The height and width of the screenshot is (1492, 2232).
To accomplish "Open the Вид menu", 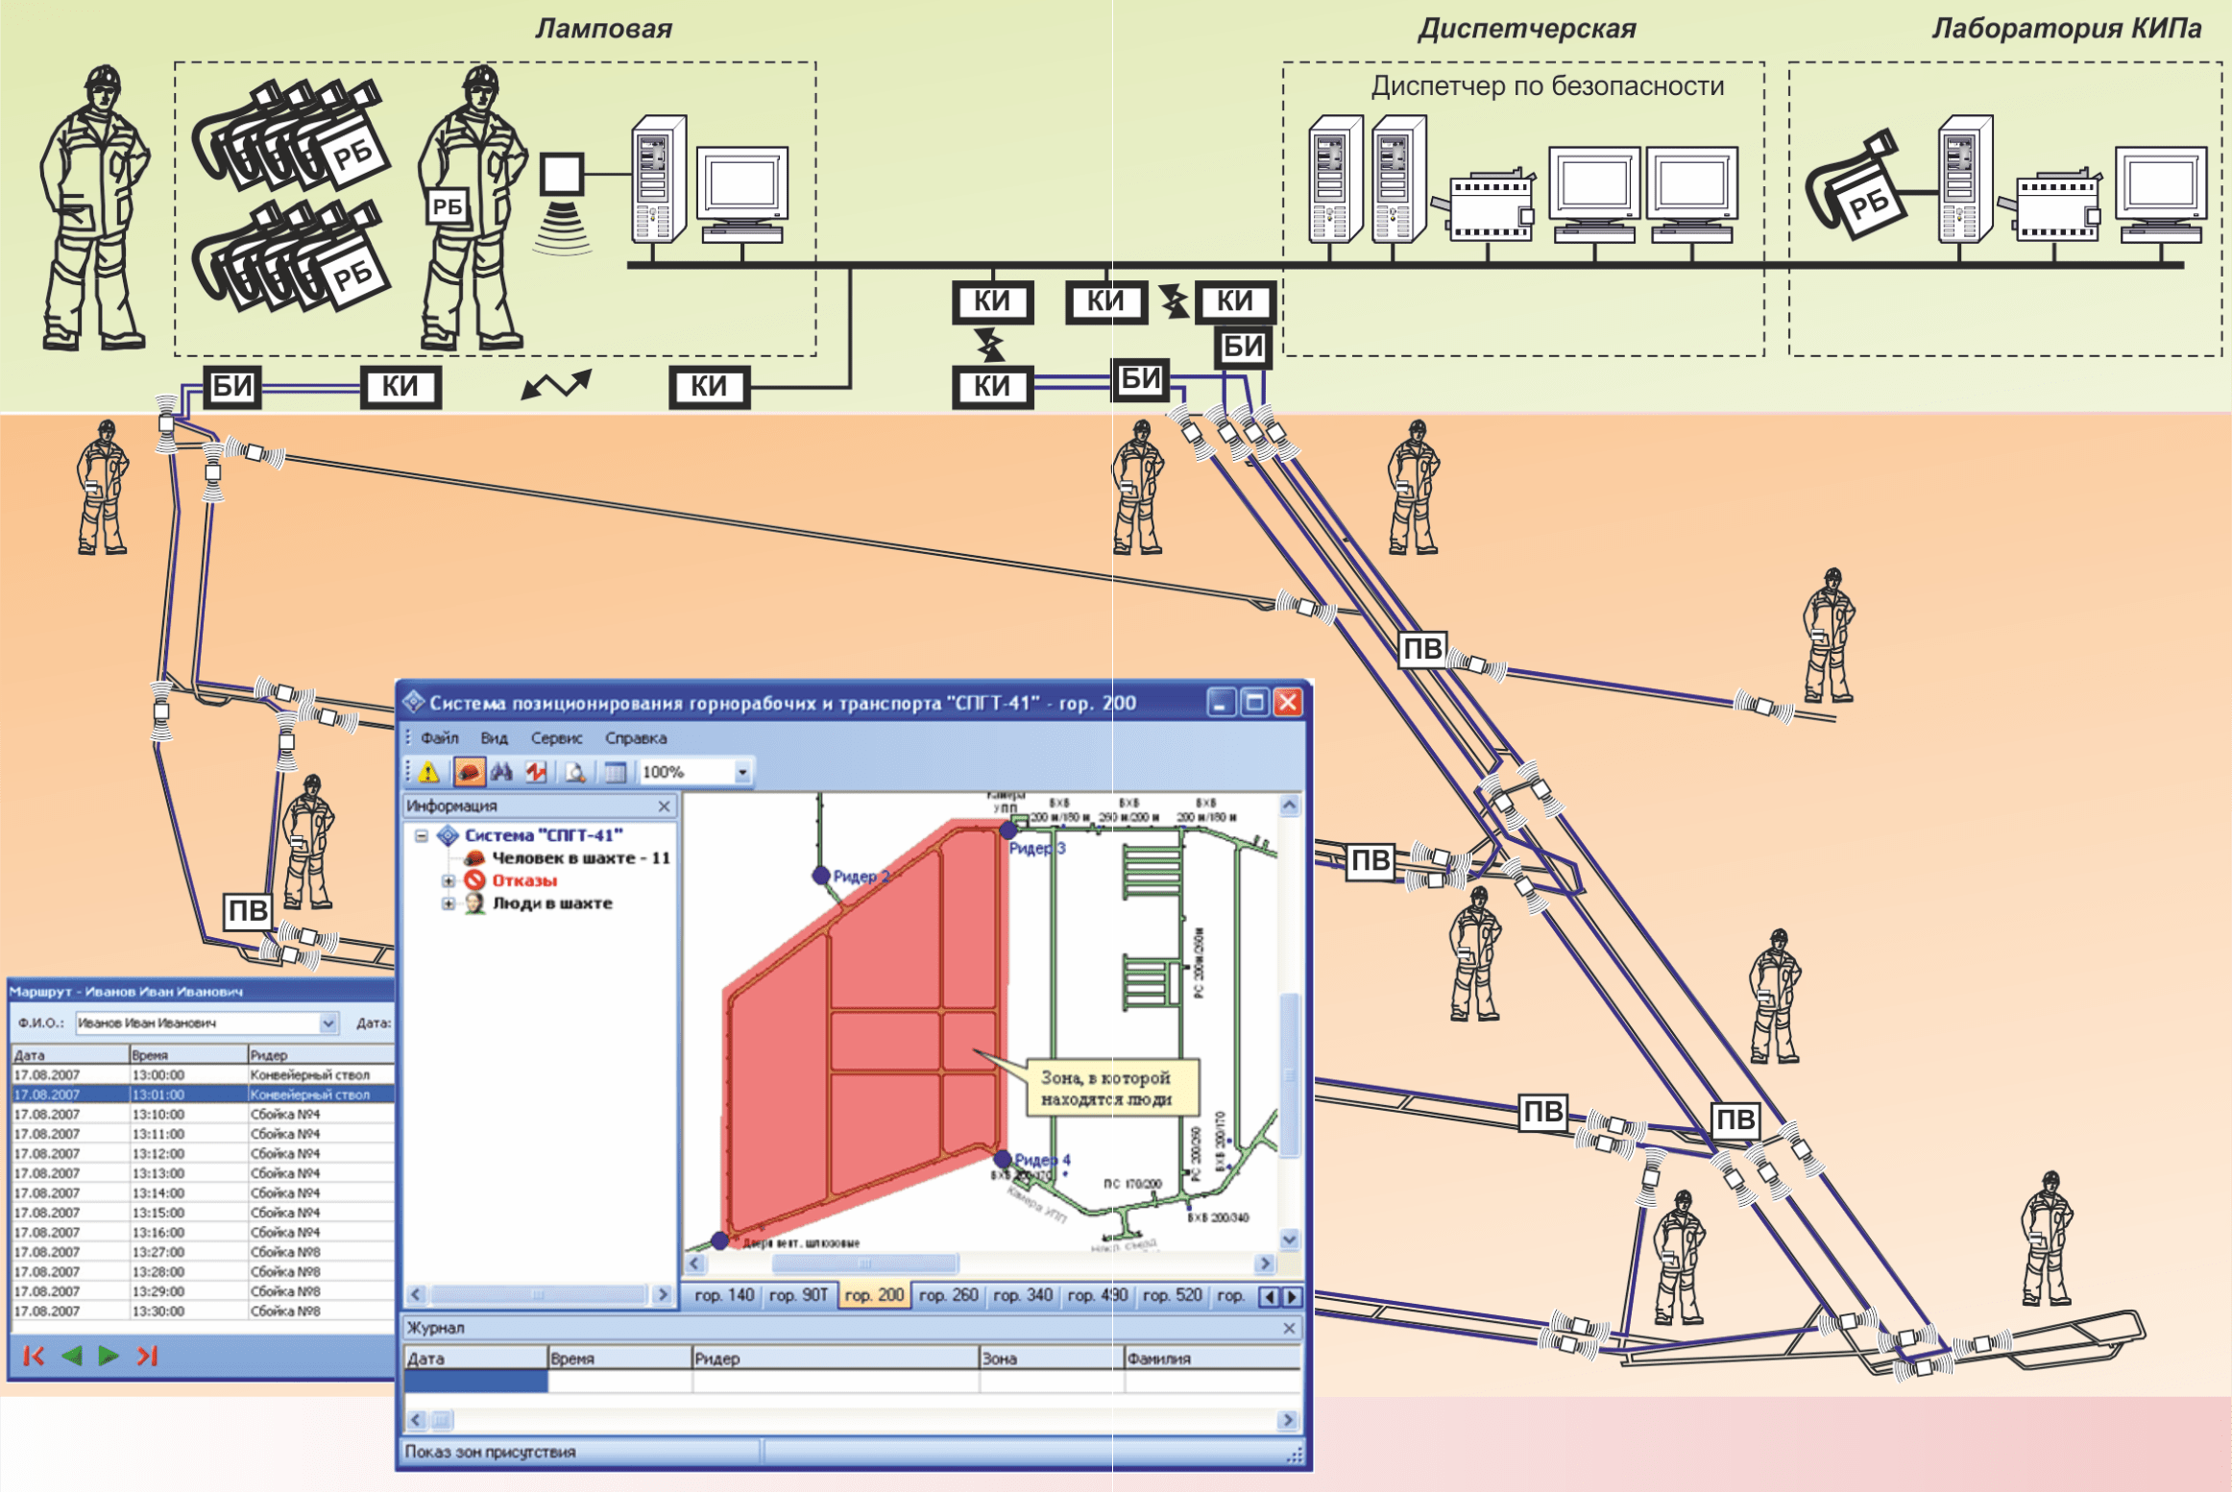I will coord(494,738).
